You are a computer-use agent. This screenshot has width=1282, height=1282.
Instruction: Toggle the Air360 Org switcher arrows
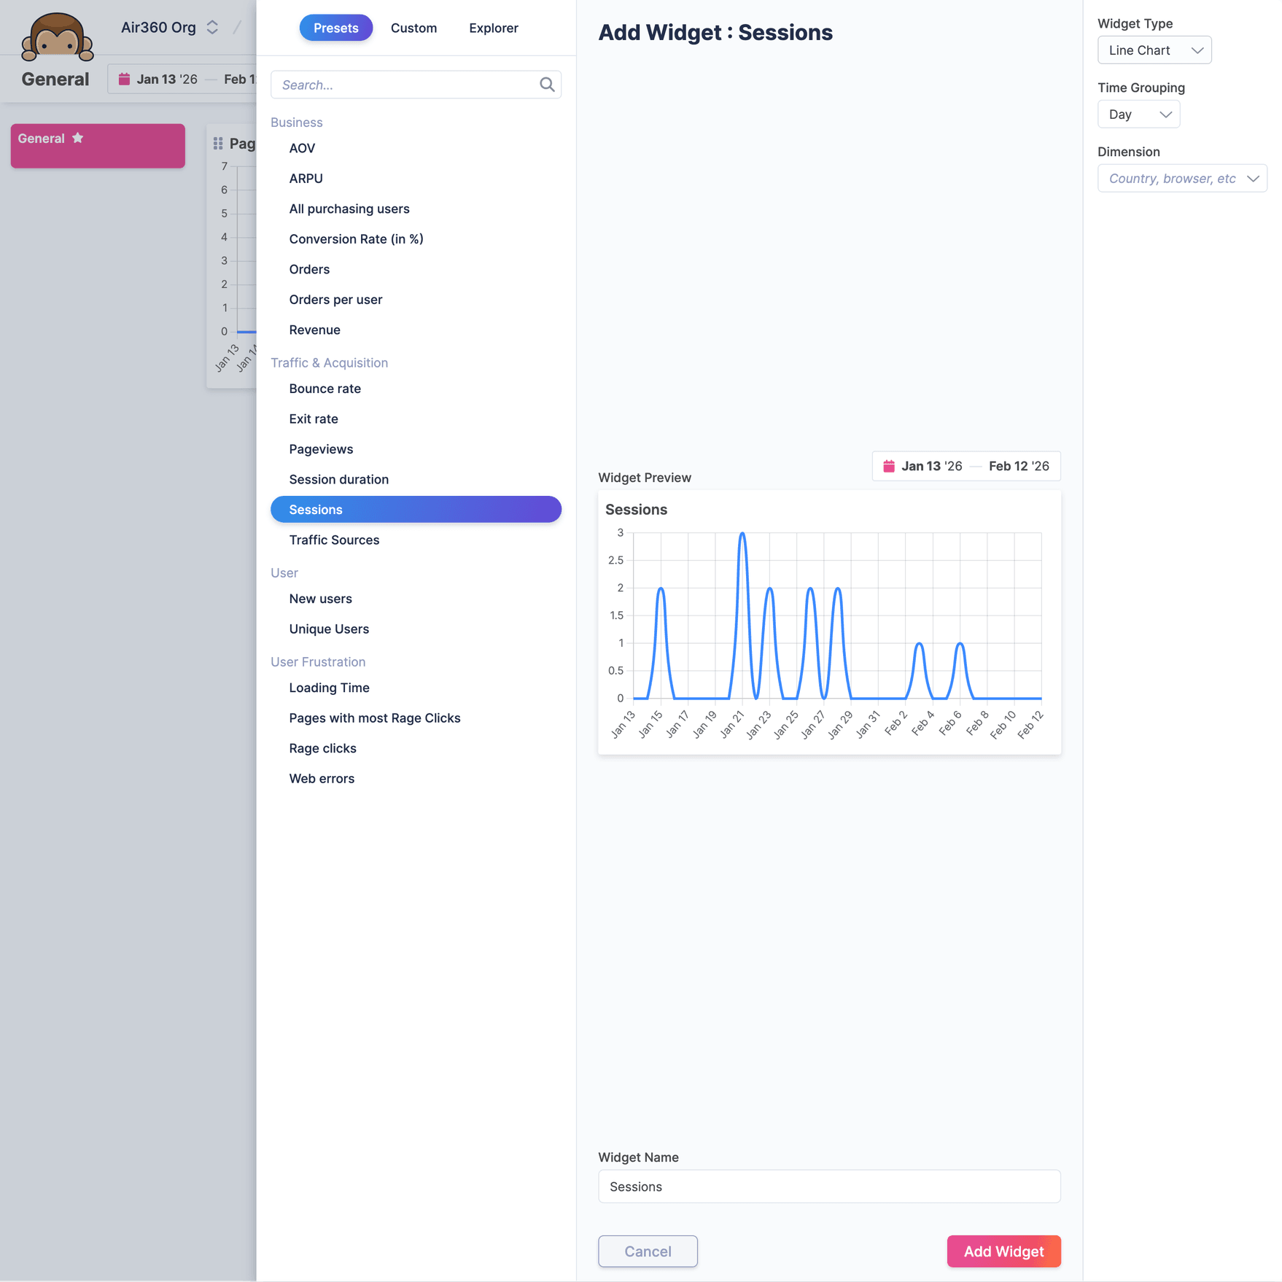(212, 28)
